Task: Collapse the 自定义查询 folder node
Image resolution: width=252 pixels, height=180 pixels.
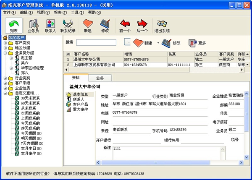Action: coord(5,93)
